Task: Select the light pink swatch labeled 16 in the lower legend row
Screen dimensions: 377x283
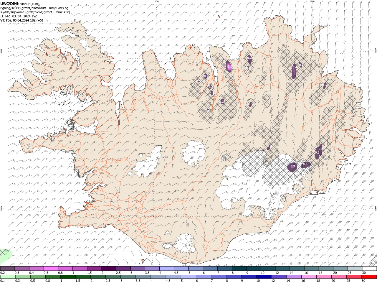Action: coord(309,277)
